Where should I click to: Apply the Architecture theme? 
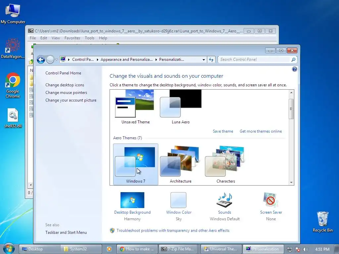180,164
